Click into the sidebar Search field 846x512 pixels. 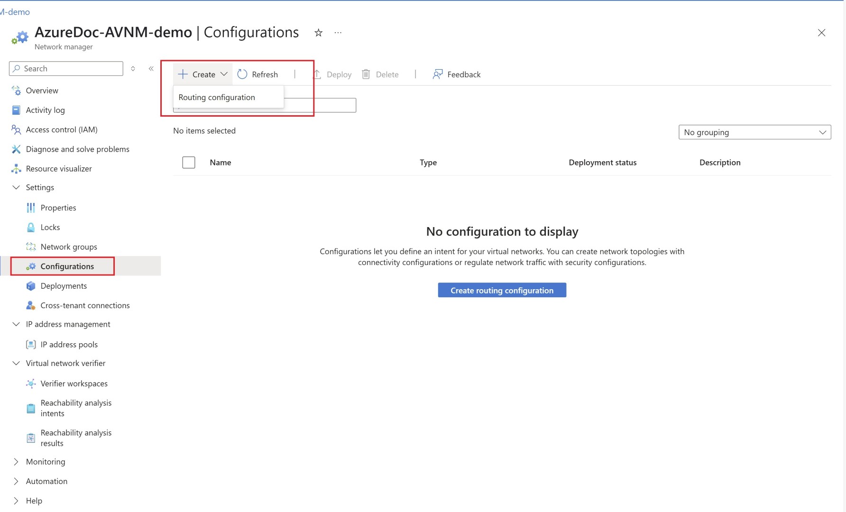click(x=66, y=69)
